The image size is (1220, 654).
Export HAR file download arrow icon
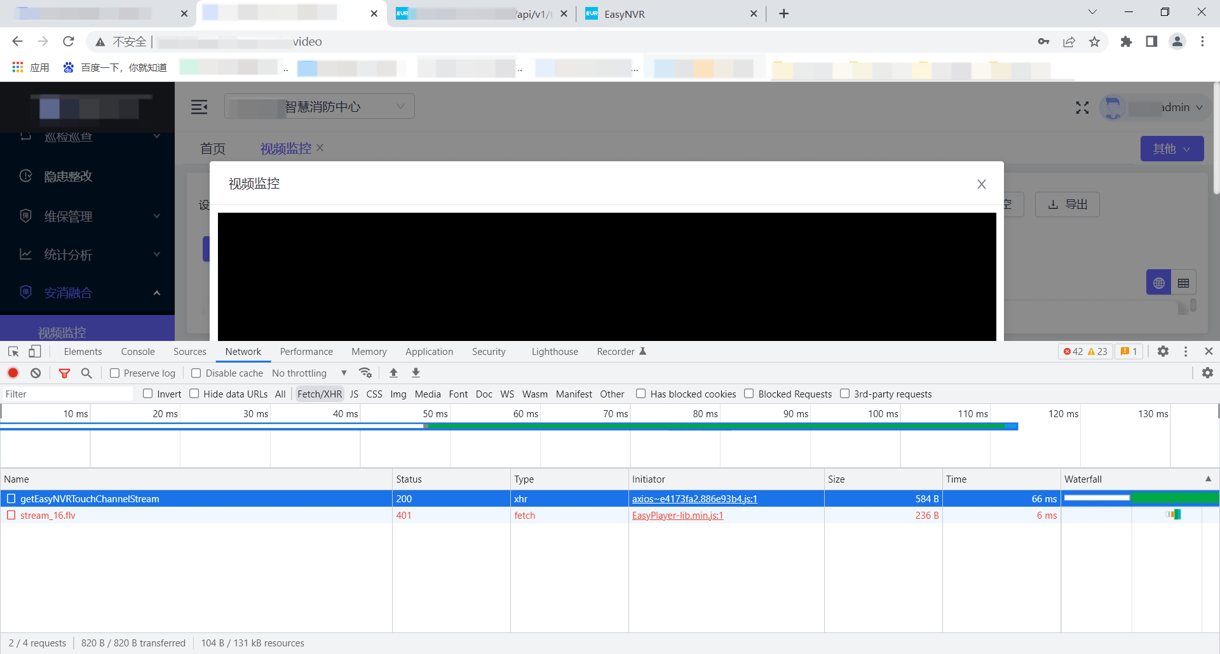[416, 373]
